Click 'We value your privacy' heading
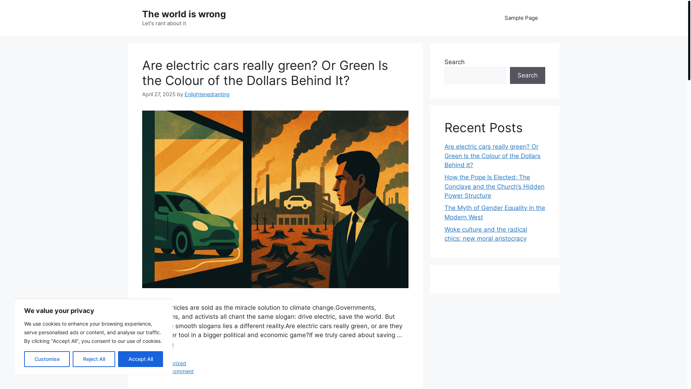Viewport: 691px width, 389px height. (59, 311)
